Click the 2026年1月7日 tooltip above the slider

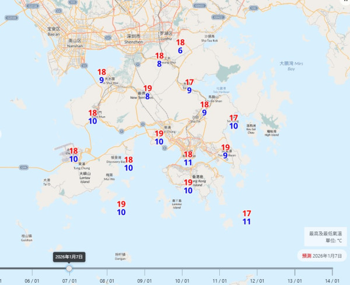(69, 257)
